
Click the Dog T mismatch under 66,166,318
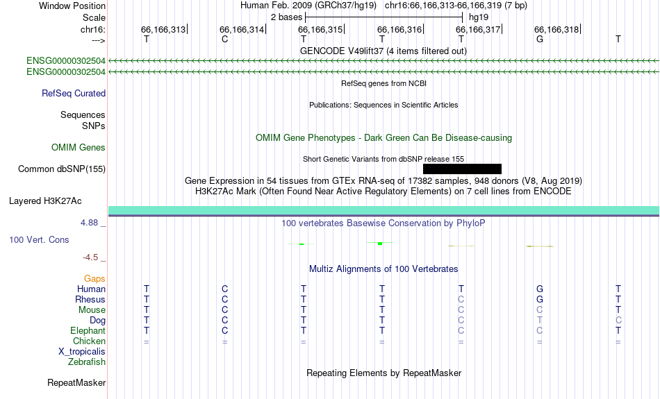(540, 321)
